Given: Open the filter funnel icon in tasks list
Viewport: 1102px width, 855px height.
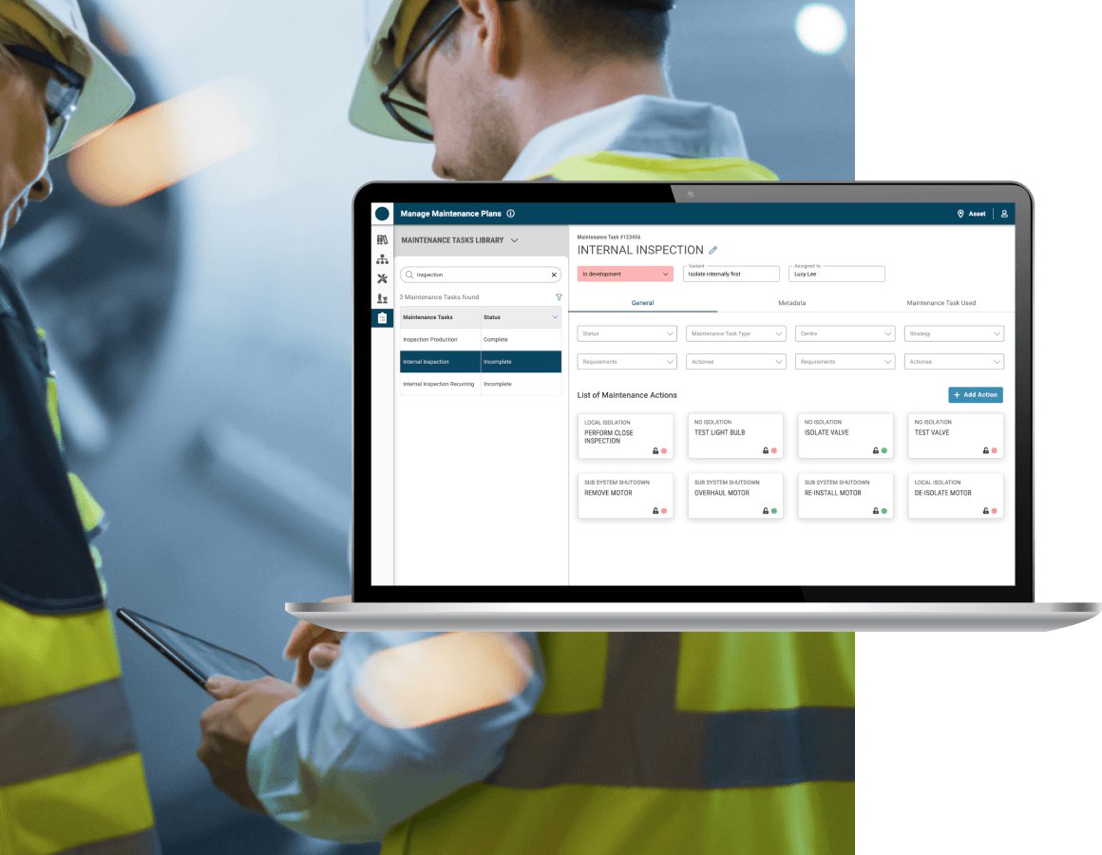Looking at the screenshot, I should click(559, 297).
